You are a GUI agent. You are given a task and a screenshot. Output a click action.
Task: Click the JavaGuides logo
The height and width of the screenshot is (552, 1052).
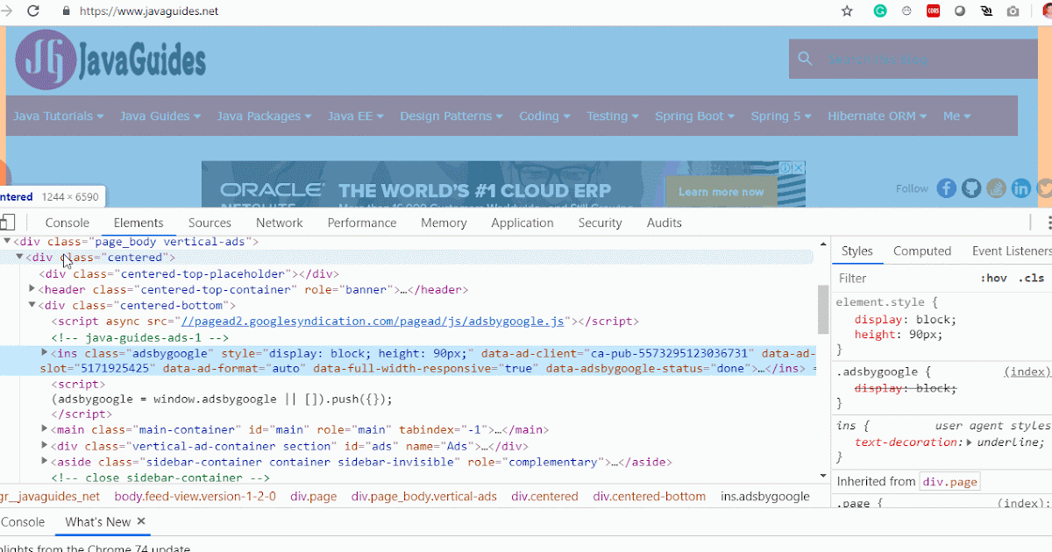(110, 60)
